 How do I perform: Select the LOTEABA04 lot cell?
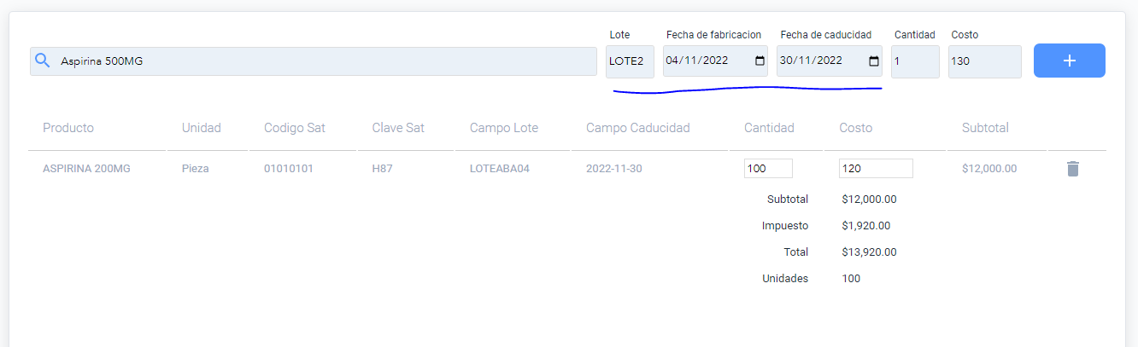tap(500, 169)
